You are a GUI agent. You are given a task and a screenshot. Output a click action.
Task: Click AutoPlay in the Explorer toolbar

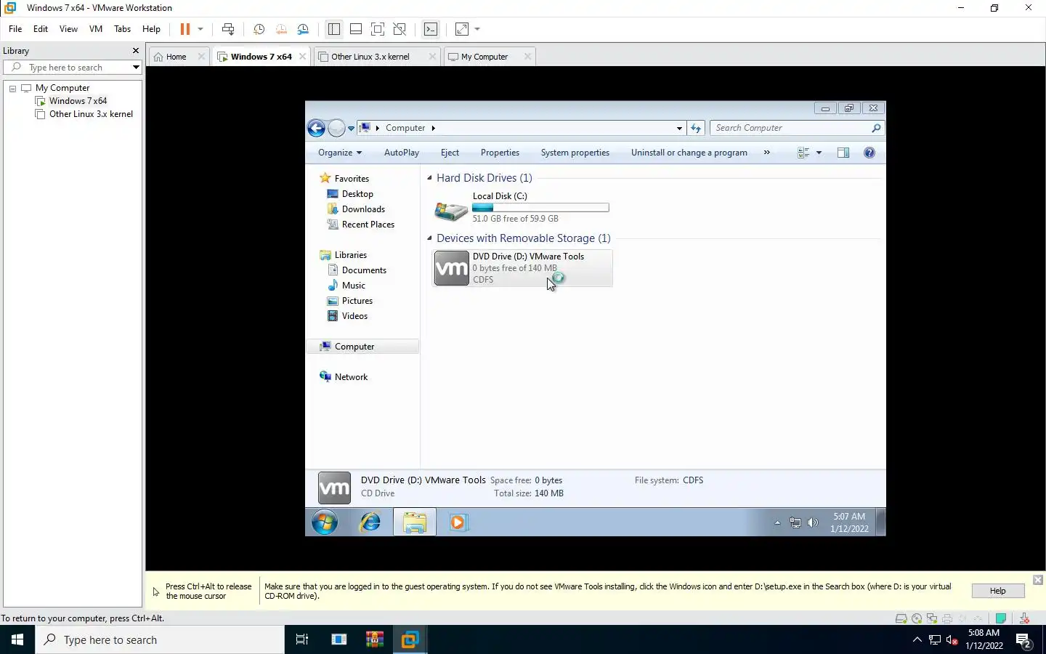pos(402,153)
